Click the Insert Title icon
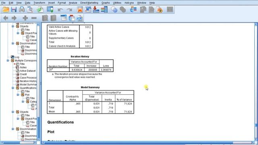The width and height of the screenshot is (258, 145). (72, 18)
